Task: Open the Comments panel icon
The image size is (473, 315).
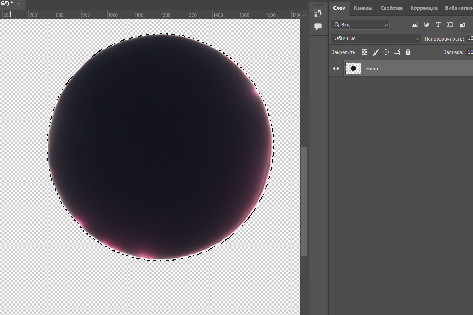Action: [318, 27]
